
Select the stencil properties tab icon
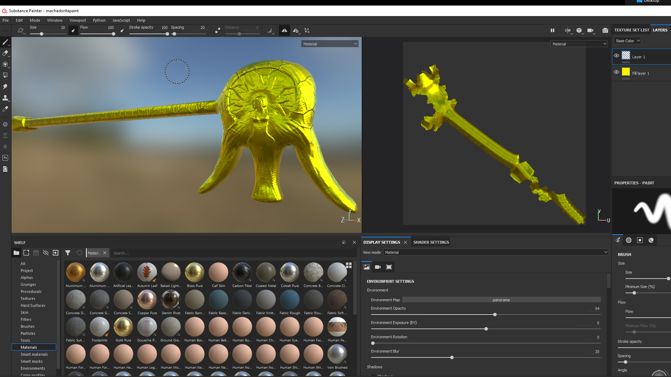coord(640,240)
